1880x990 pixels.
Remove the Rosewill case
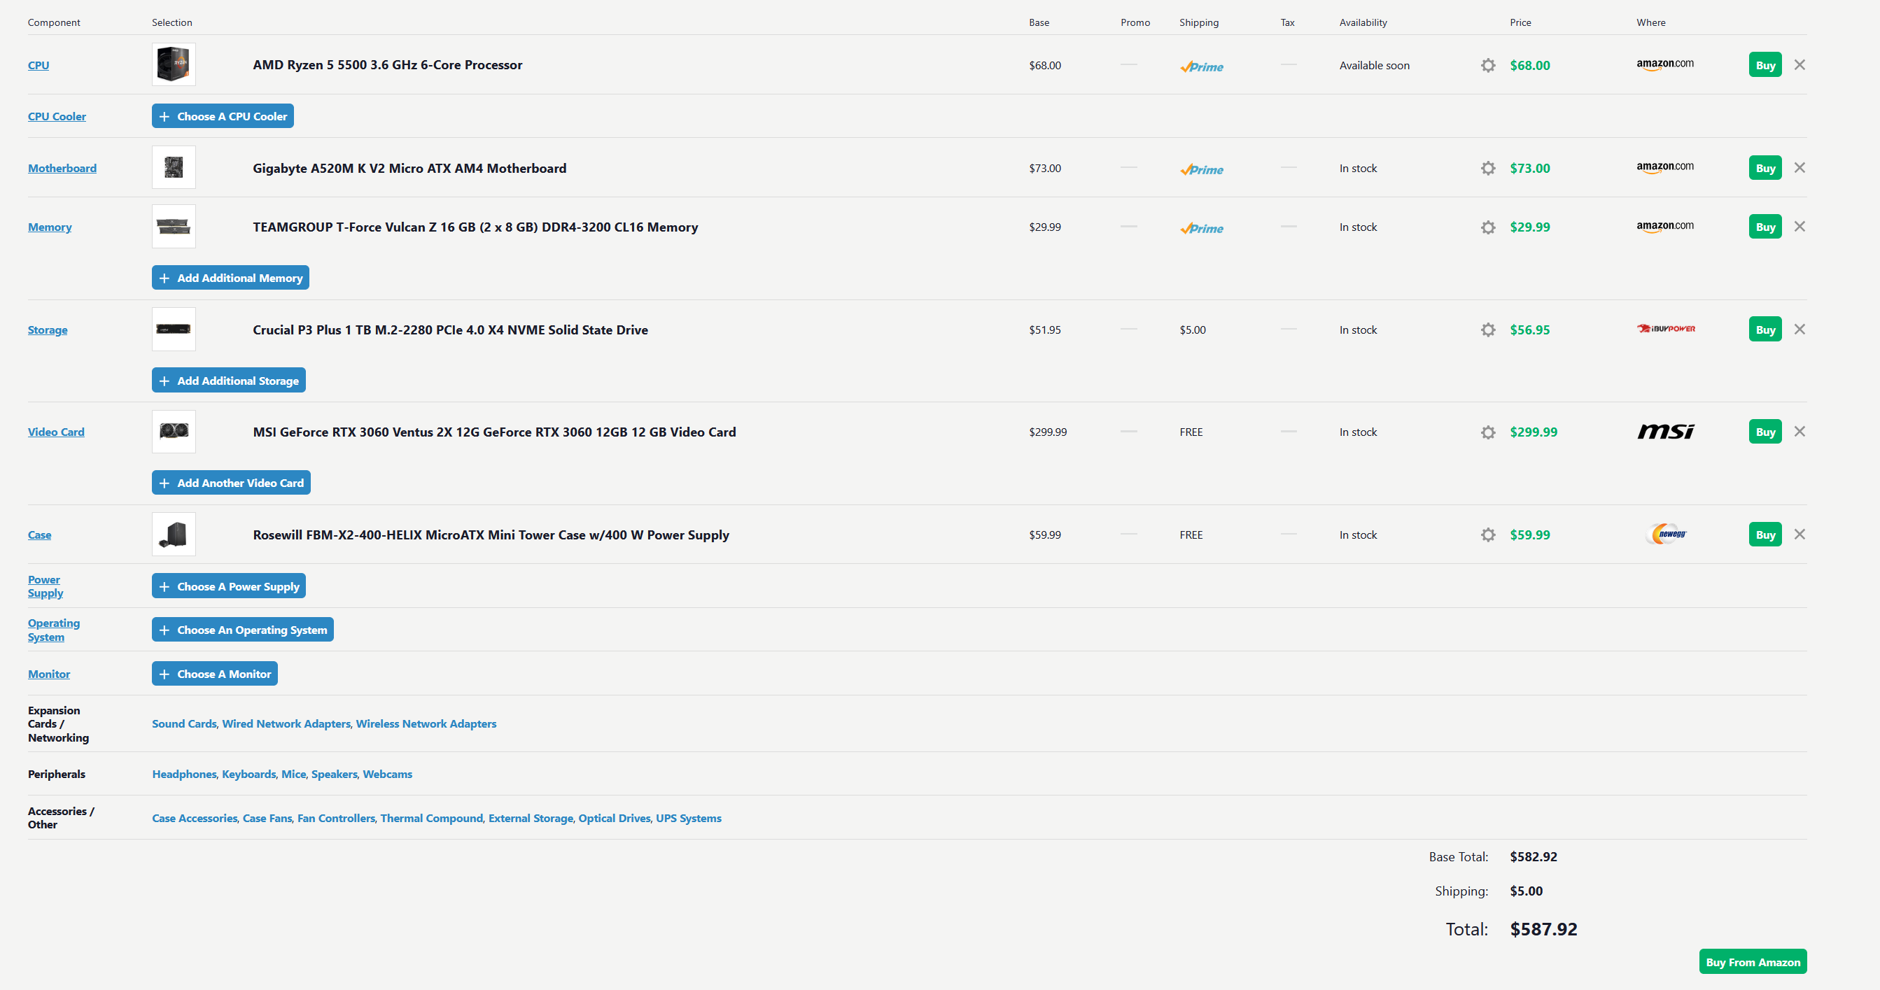[x=1800, y=534]
